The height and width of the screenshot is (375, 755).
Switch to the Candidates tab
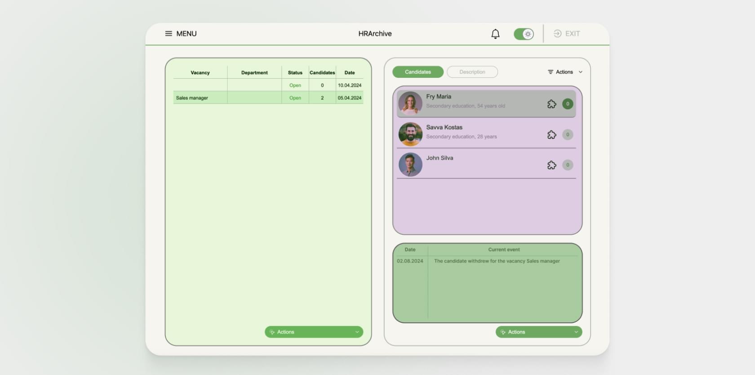pos(417,72)
